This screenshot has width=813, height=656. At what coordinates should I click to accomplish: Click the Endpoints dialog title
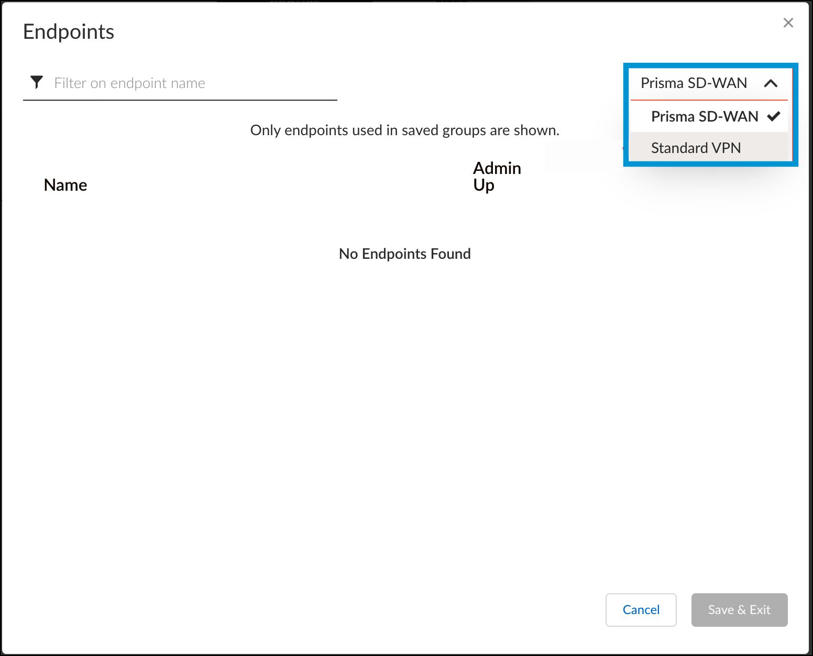69,32
